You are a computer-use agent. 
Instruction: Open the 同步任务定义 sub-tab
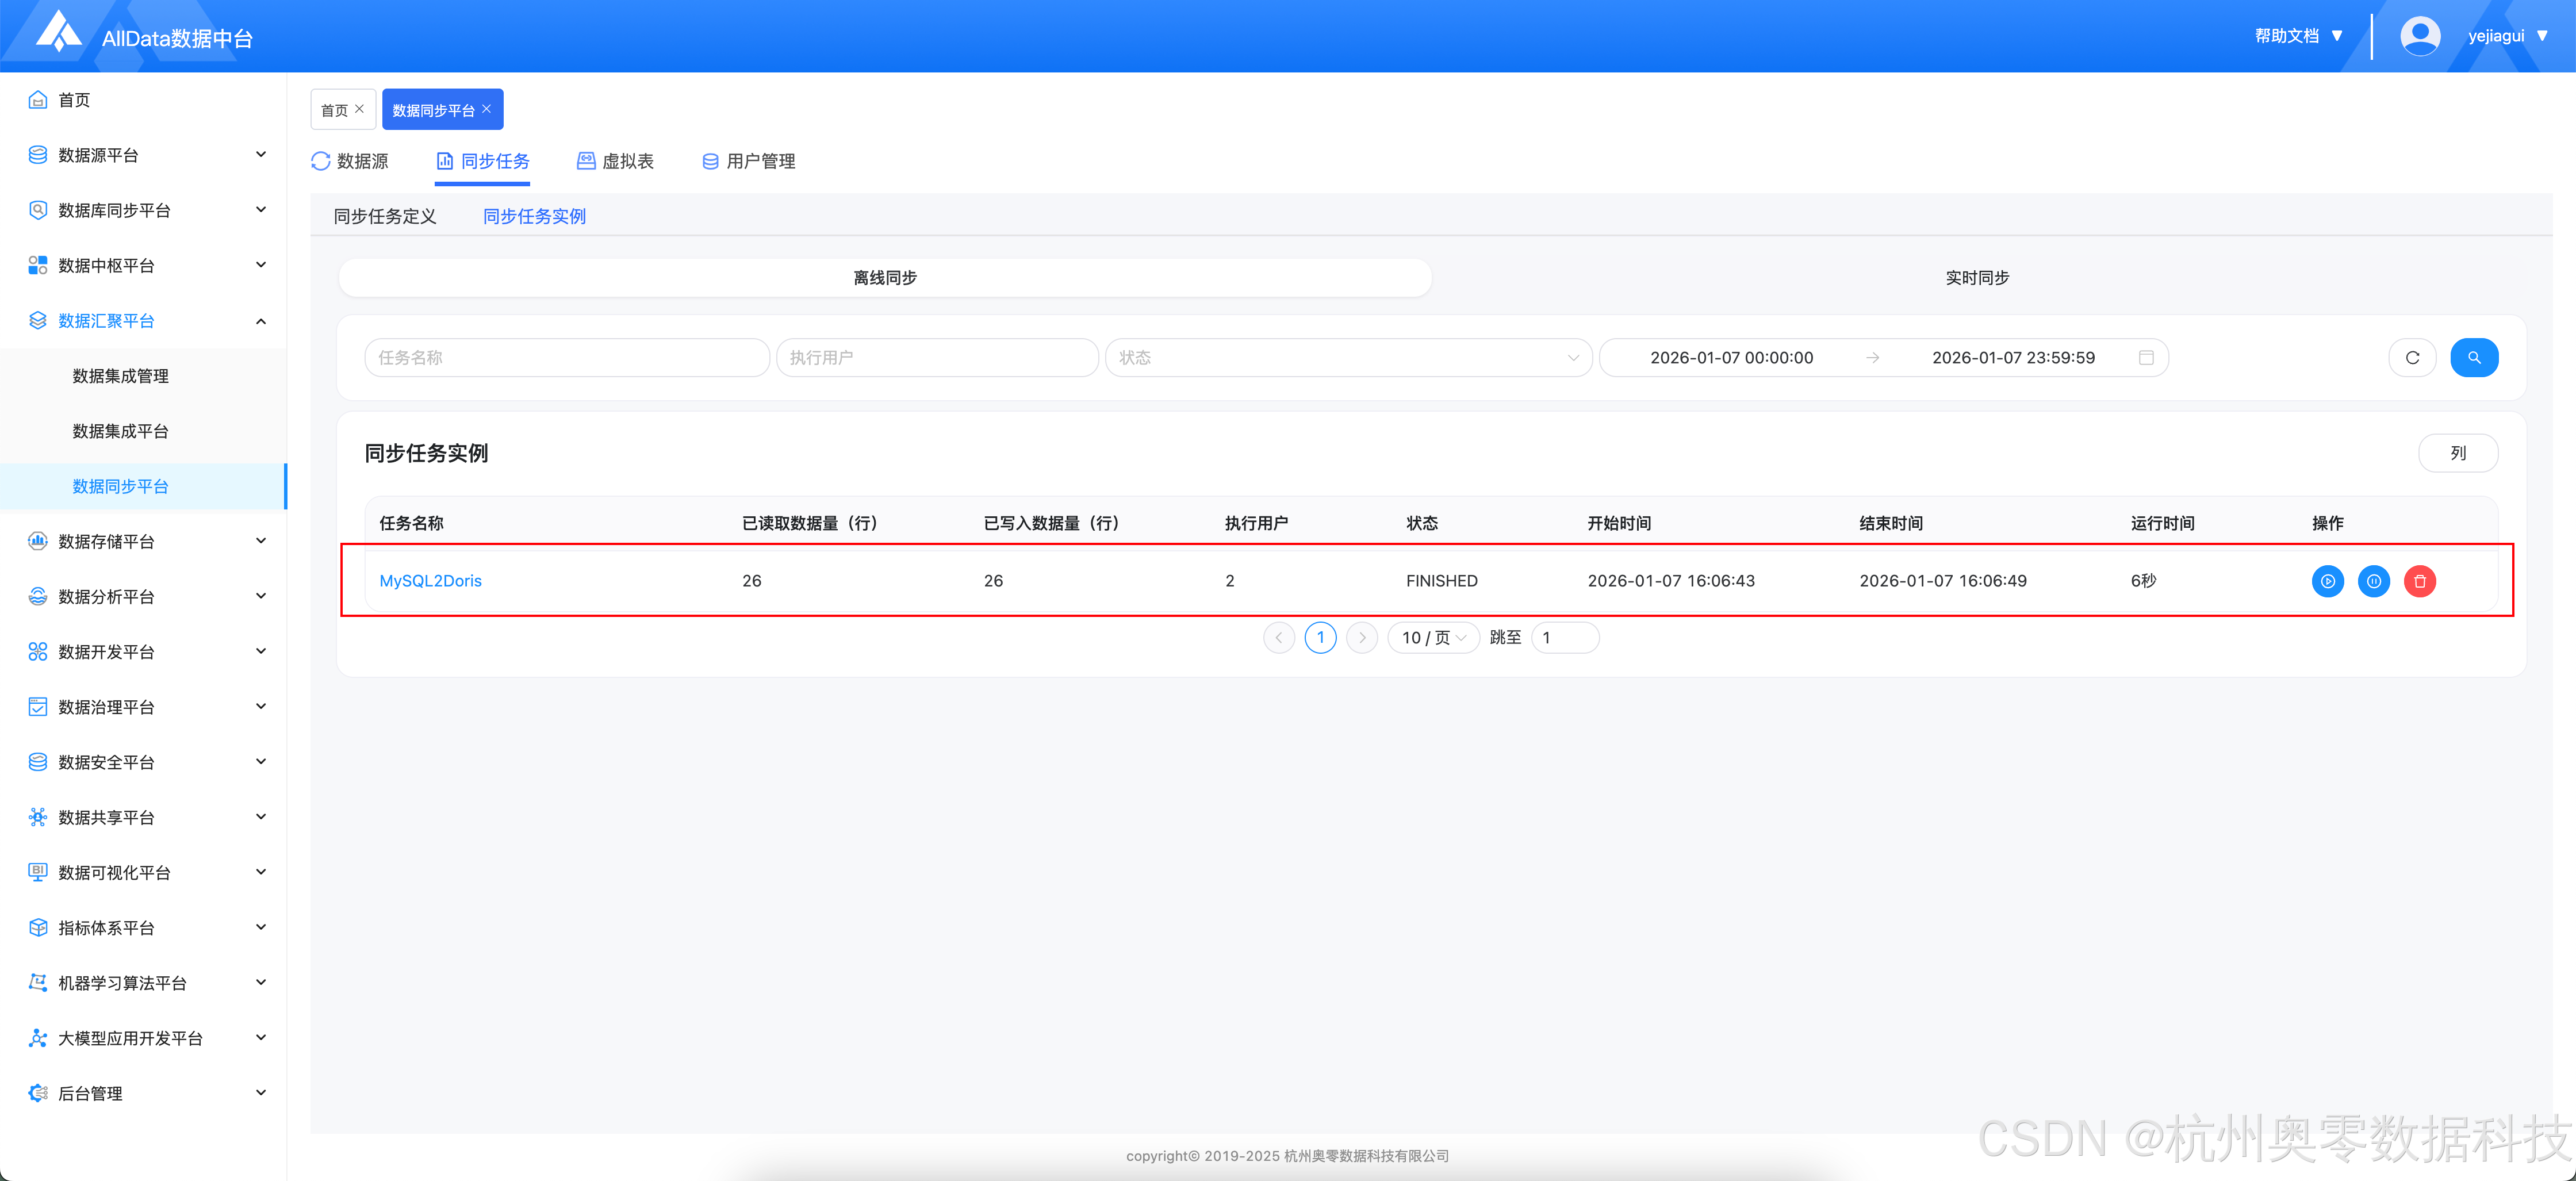click(385, 217)
